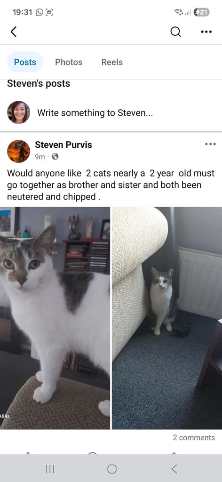The width and height of the screenshot is (222, 482).
Task: Open the close-up white cat photo
Action: (55, 318)
